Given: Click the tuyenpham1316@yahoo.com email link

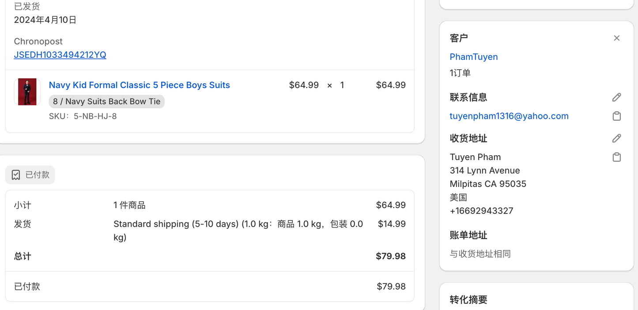Looking at the screenshot, I should point(509,116).
